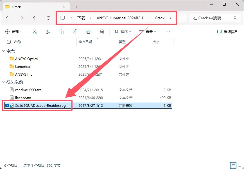This screenshot has height=169, width=244.
Task: Open the three-dot more options menu
Action: [168, 32]
